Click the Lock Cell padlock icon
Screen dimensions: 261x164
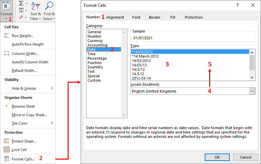click(7, 149)
